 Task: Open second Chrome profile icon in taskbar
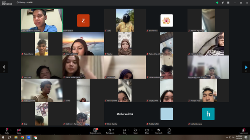tap(35, 137)
